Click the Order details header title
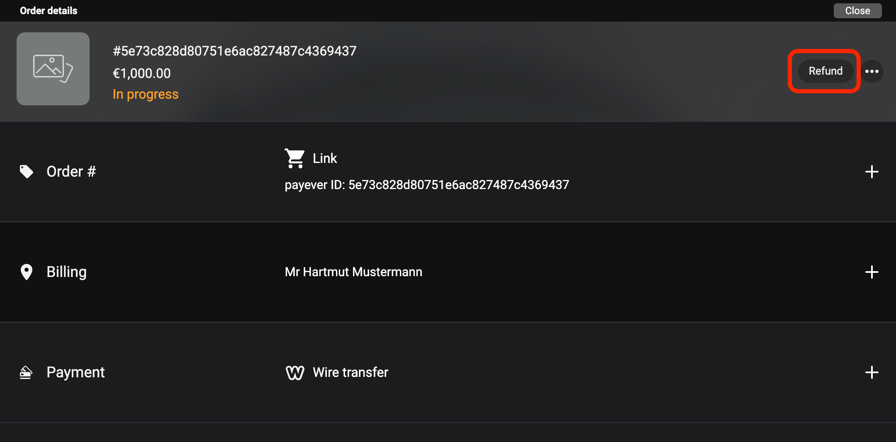This screenshot has width=896, height=442. 49,11
